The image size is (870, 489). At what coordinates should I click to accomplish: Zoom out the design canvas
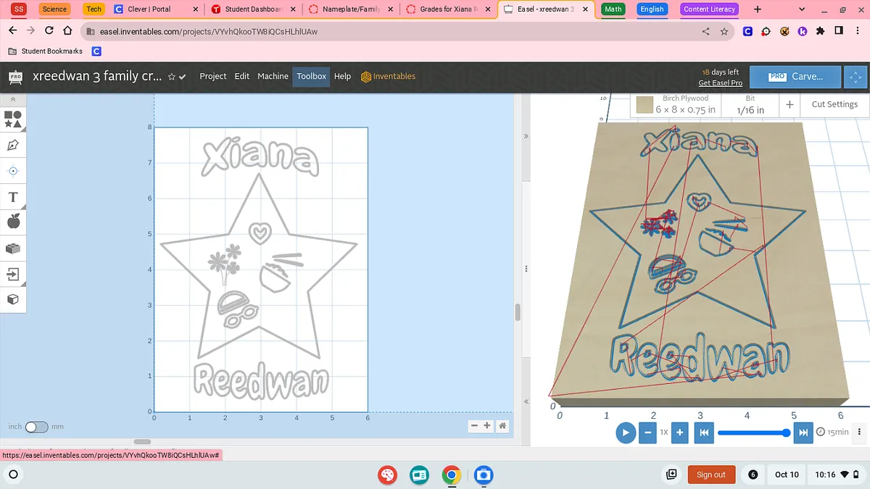pyautogui.click(x=474, y=426)
